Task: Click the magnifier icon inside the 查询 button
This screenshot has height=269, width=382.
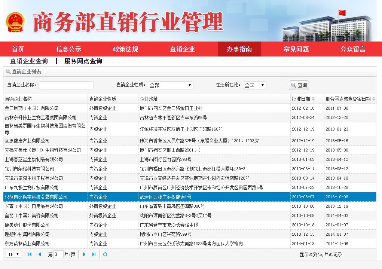Action: (294, 85)
